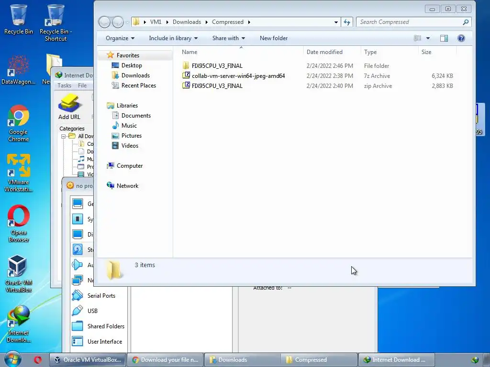Open Explorer help with question mark icon

461,38
